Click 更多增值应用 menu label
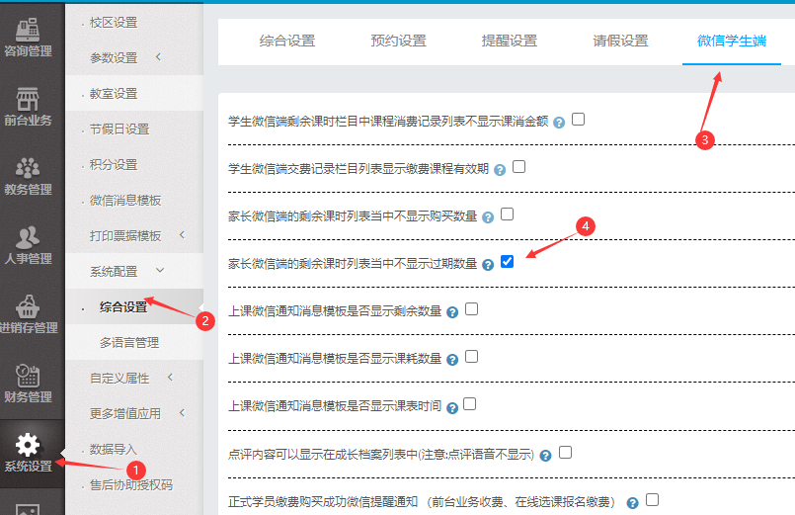The height and width of the screenshot is (515, 795). tap(125, 413)
